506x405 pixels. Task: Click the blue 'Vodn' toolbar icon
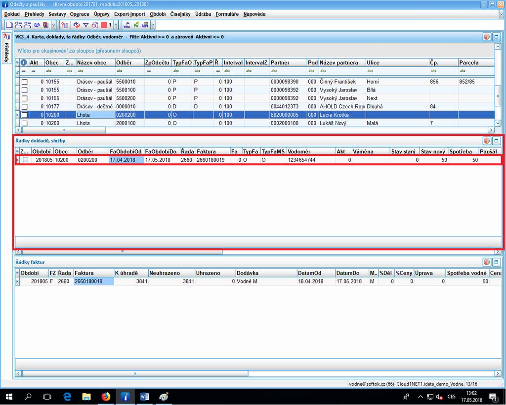click(127, 25)
